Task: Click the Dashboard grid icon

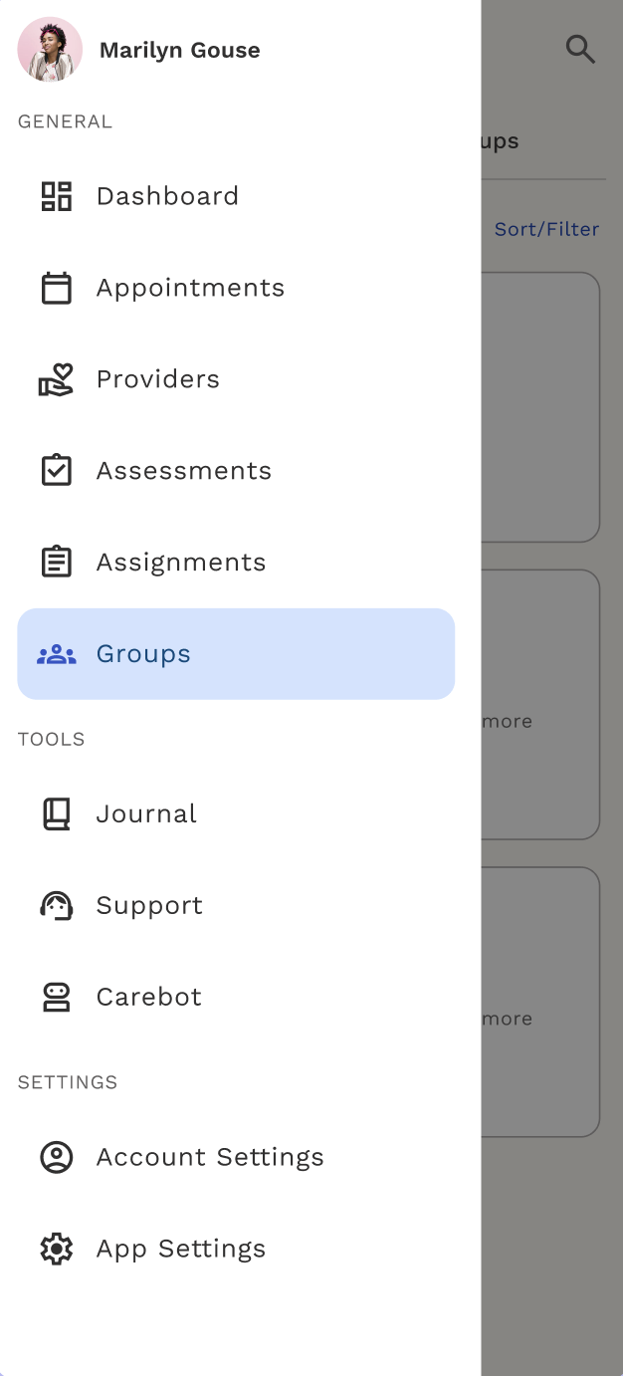Action: (x=56, y=196)
